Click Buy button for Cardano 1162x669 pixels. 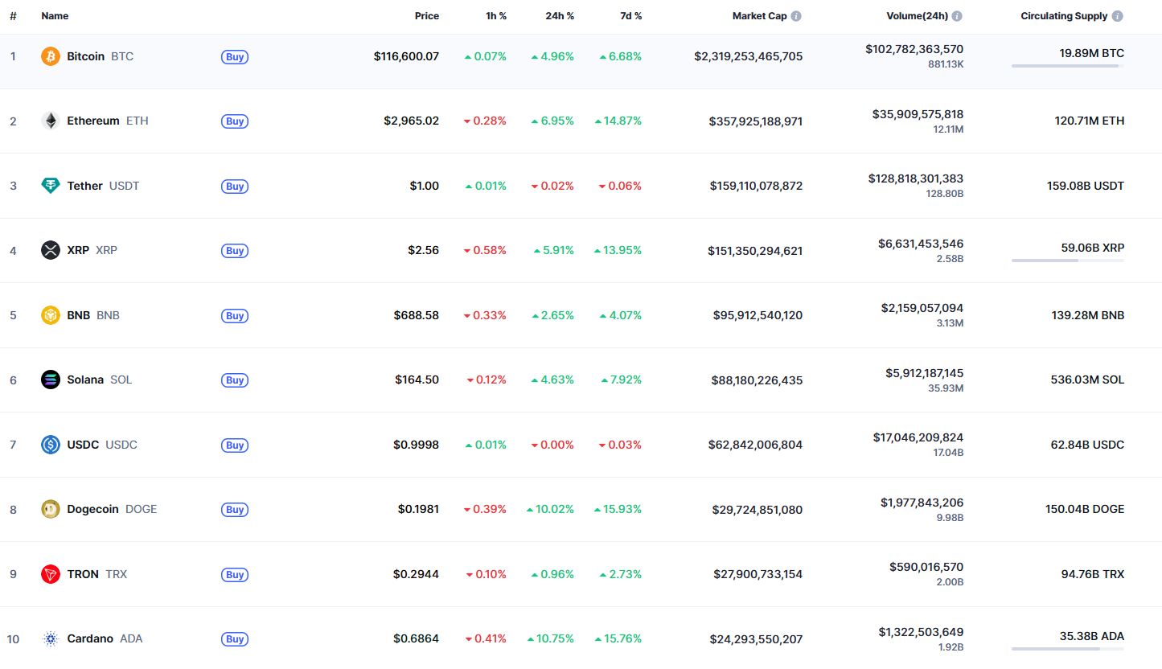[x=235, y=639]
